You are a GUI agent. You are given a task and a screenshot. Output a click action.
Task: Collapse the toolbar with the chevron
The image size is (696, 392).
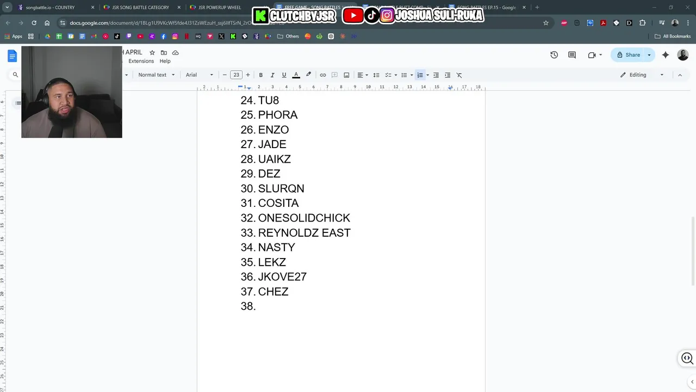(x=680, y=75)
